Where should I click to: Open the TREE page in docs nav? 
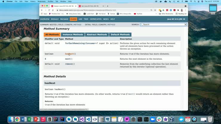86,19
